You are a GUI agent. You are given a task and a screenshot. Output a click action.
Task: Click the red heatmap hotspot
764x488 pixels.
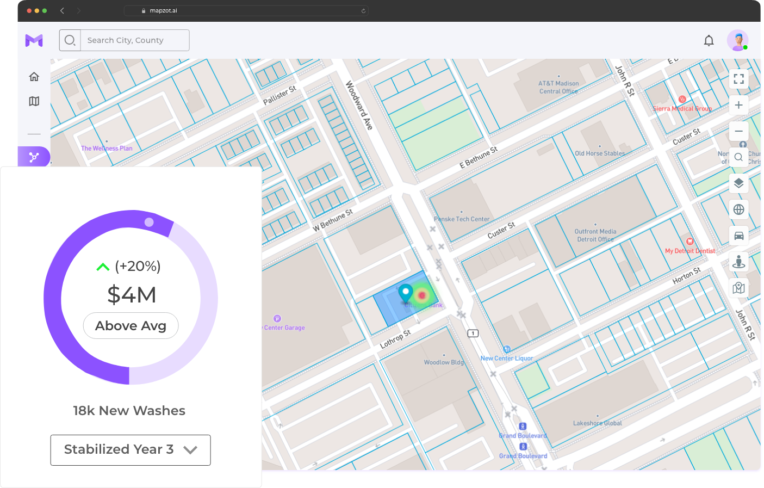tap(422, 295)
